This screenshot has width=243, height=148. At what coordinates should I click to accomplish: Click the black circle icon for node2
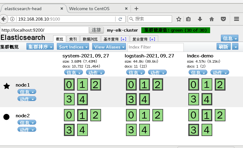pyautogui.click(x=6, y=117)
